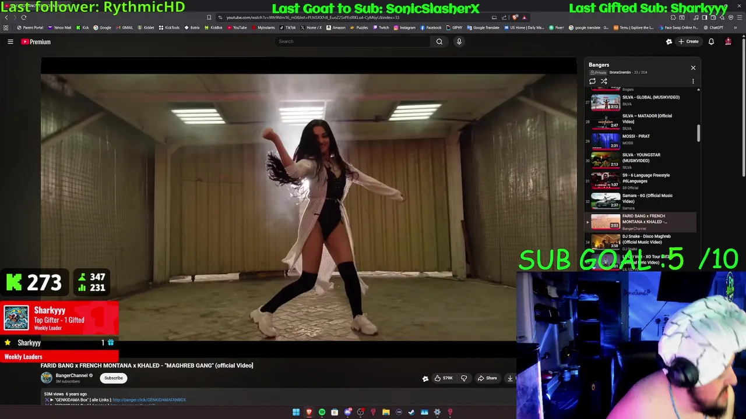
Task: Open Google bookmark
Action: pyautogui.click(x=103, y=27)
